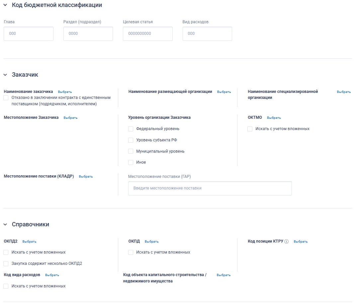The height and width of the screenshot is (304, 354).
Task: Check Отказано в заключении контракта checkbox
Action: [x=6, y=98]
